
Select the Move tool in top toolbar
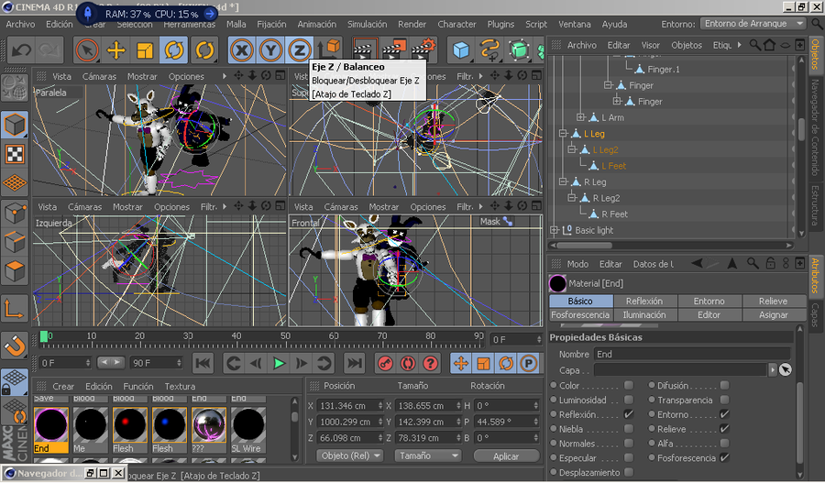pos(115,50)
